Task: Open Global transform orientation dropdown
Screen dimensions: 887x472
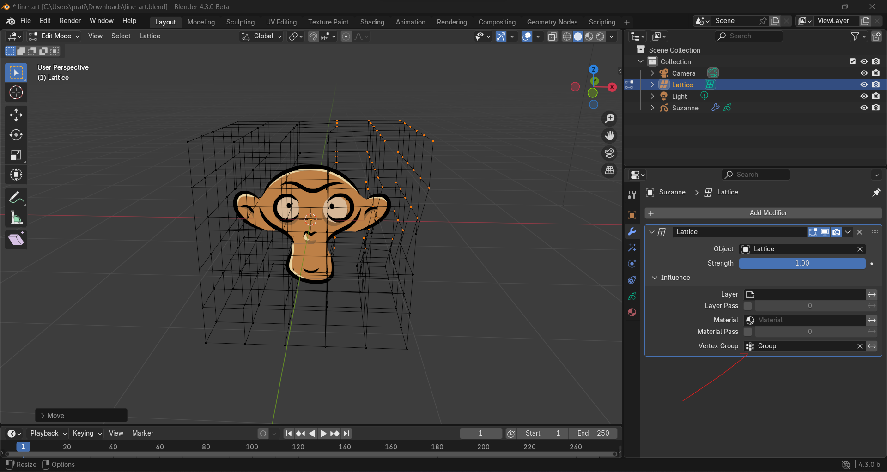Action: 262,36
